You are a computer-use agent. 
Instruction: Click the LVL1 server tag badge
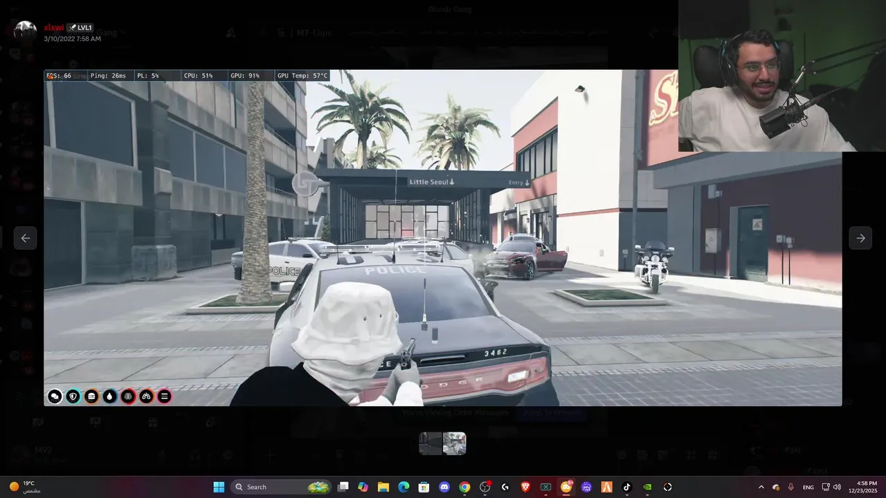coord(80,28)
